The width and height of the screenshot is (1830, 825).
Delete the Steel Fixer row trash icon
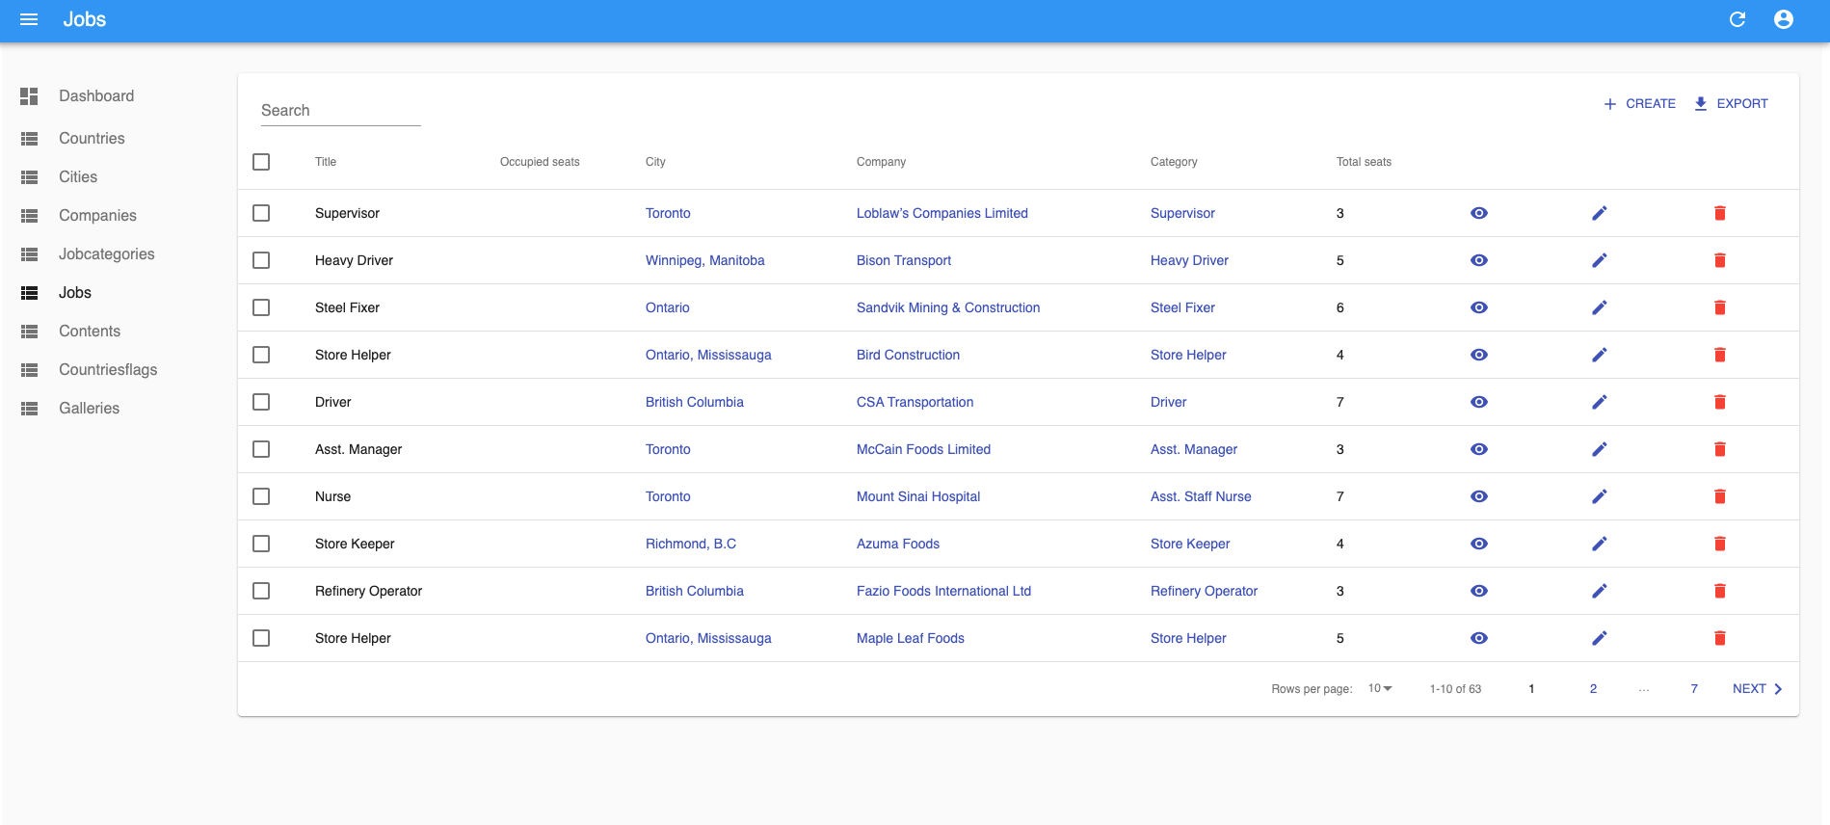[1720, 307]
